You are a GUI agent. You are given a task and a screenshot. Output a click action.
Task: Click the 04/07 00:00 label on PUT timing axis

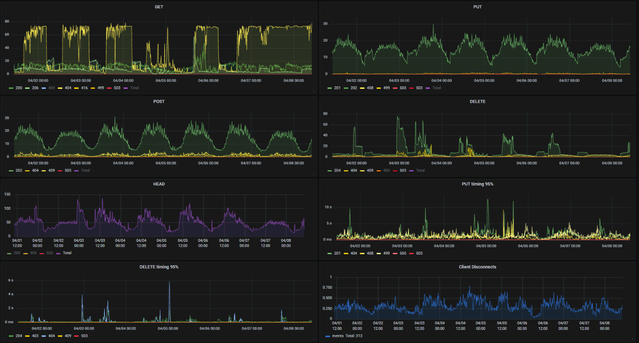pos(570,246)
